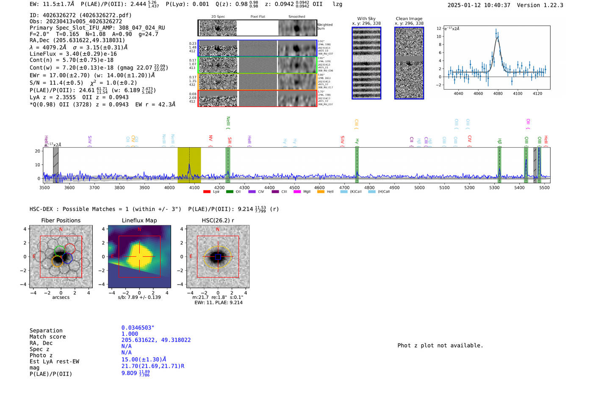Open the Fiber Positions image

pyautogui.click(x=61, y=257)
